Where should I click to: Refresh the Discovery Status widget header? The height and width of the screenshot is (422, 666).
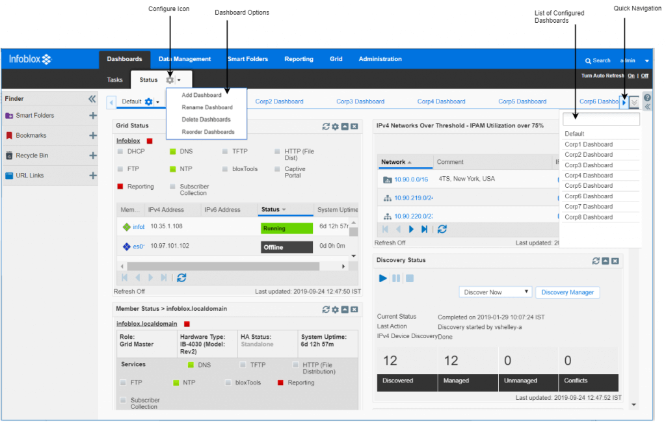tap(596, 261)
